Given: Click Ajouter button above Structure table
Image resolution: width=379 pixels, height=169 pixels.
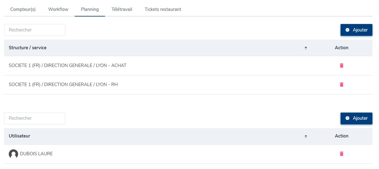Looking at the screenshot, I should point(356,30).
